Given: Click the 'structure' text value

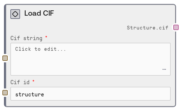Looking at the screenshot, I should pos(30,94).
